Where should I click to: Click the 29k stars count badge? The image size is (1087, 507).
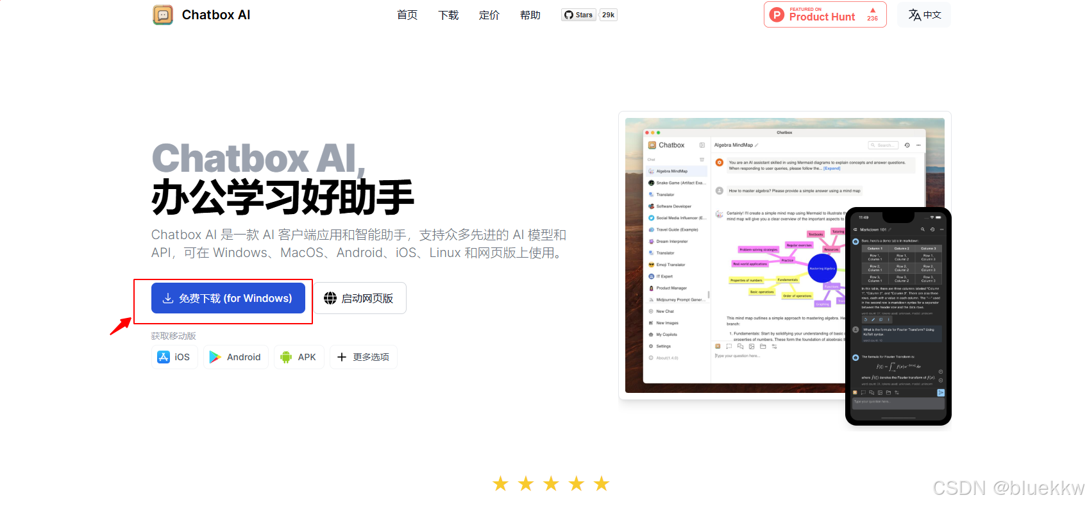(x=609, y=15)
